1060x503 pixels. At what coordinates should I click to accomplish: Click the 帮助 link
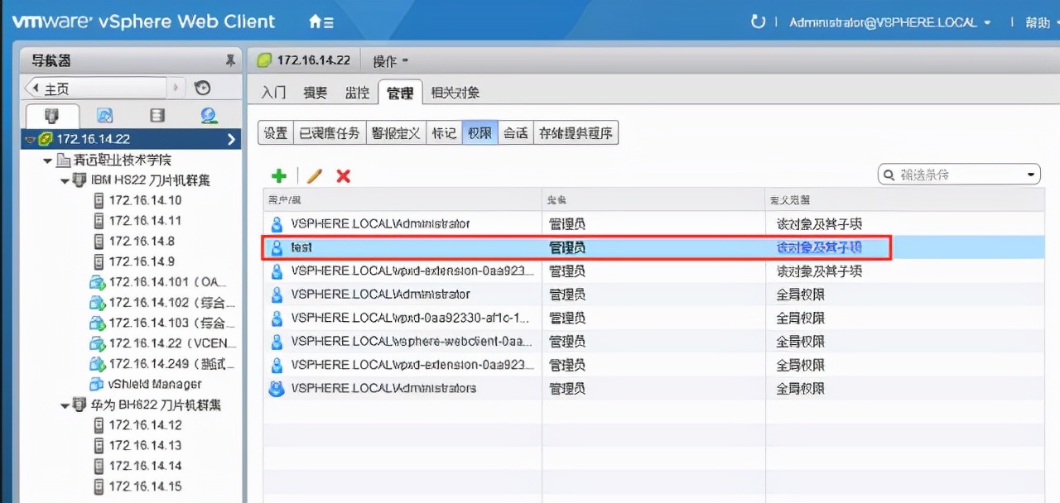(x=1038, y=22)
